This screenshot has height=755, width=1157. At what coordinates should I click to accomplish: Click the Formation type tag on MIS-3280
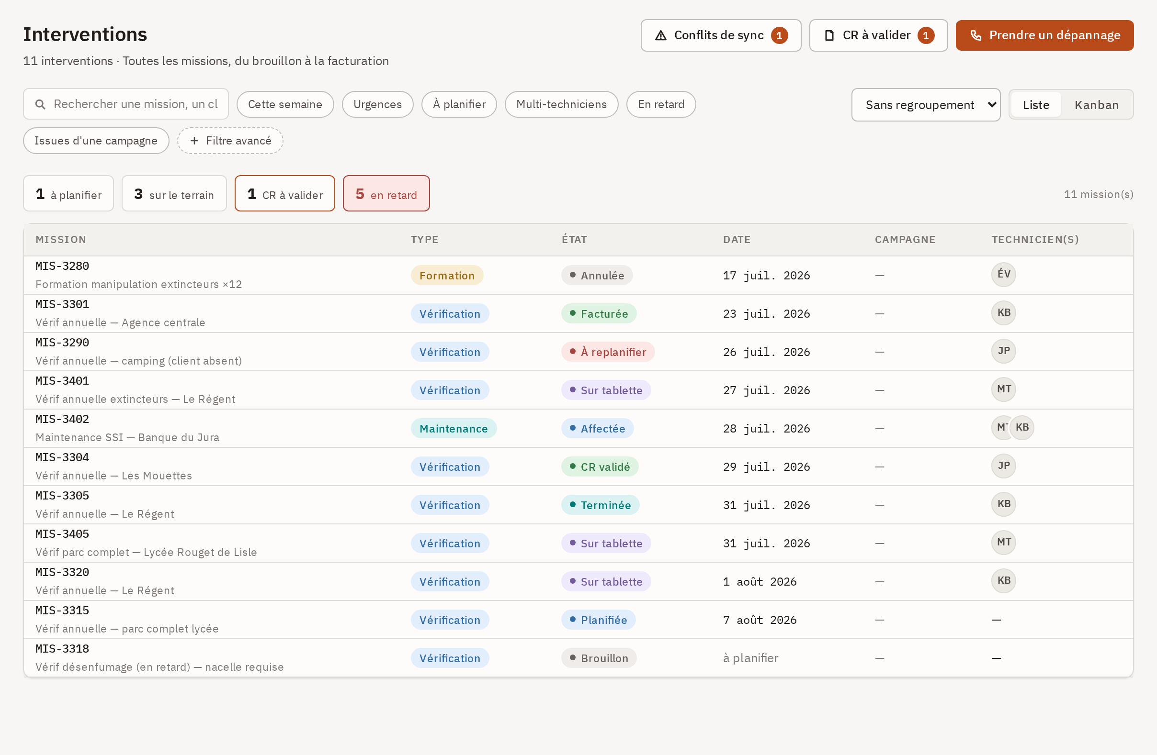point(447,276)
